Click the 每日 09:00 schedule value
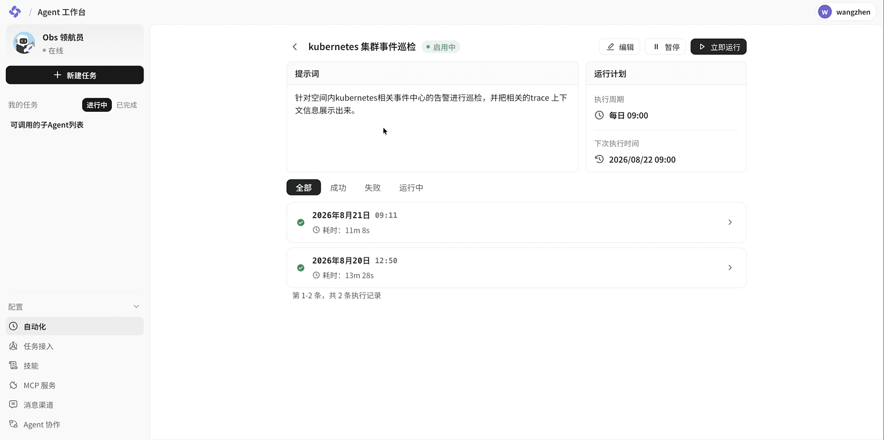The image size is (884, 440). tap(628, 115)
